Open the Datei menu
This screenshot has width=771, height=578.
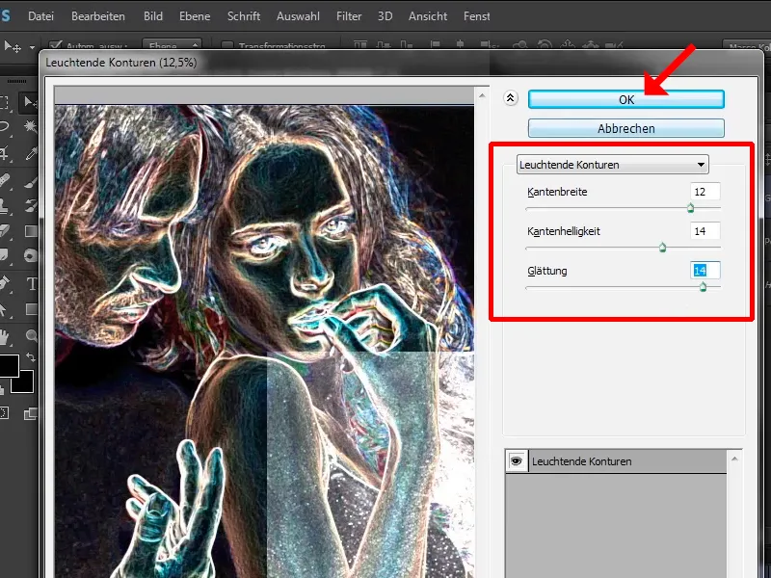(x=40, y=16)
